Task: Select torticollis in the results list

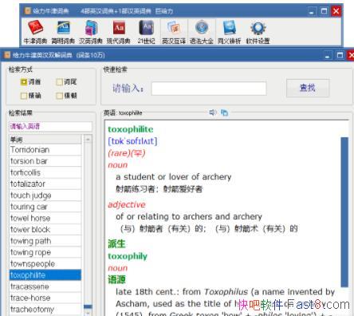Action: pos(45,172)
